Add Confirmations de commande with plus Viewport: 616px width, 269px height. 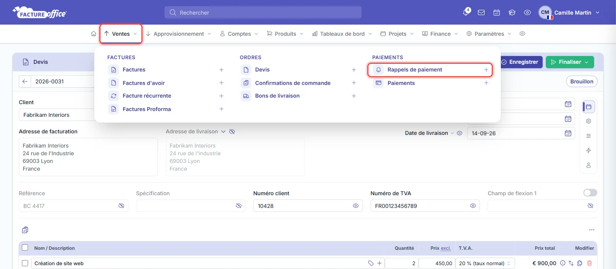tap(354, 83)
